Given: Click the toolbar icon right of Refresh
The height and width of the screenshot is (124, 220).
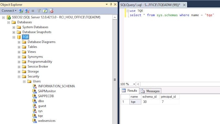Looking at the screenshot, I should coord(51,11).
